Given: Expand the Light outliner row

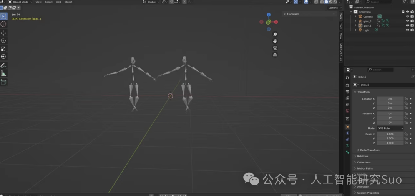Looking at the screenshot, I should coord(355,30).
